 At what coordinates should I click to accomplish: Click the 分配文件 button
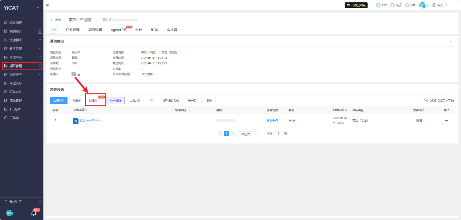135,100
